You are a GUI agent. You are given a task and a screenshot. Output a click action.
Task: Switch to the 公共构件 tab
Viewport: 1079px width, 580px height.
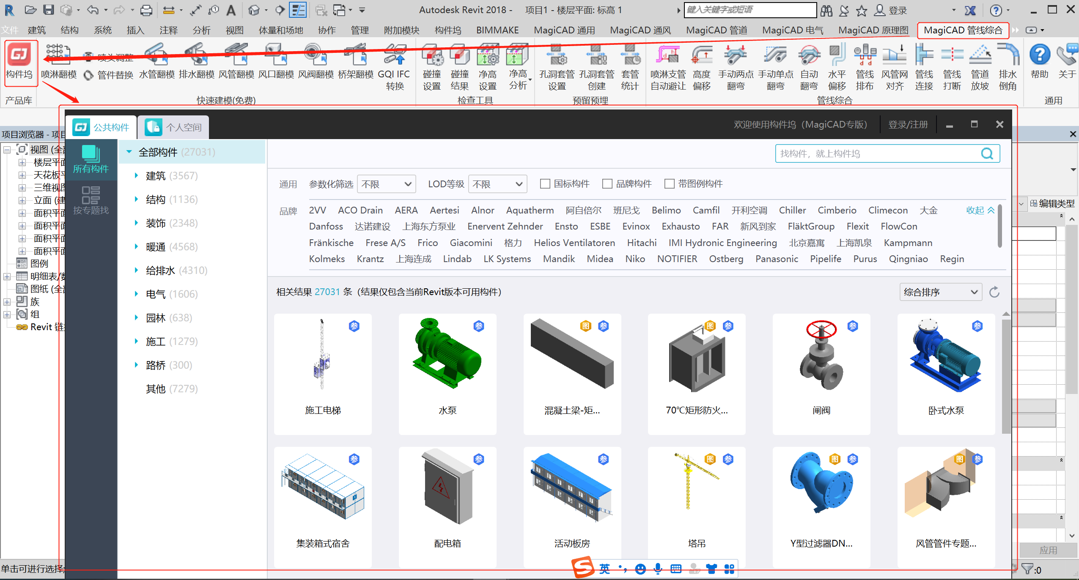tap(102, 127)
